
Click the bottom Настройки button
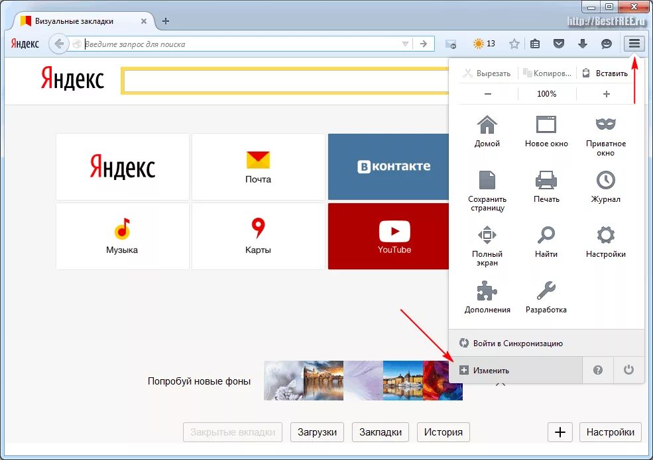pyautogui.click(x=610, y=432)
